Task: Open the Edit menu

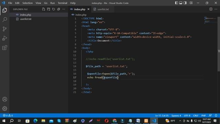Action: 17,3
